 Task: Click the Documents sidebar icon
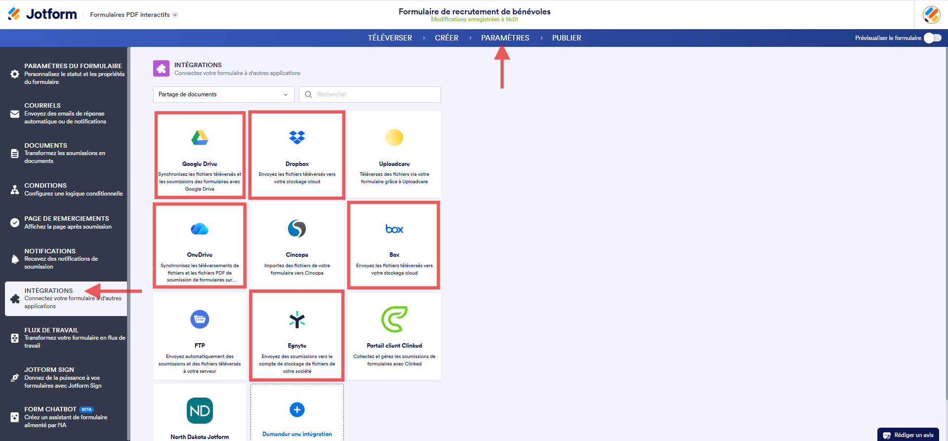(15, 154)
